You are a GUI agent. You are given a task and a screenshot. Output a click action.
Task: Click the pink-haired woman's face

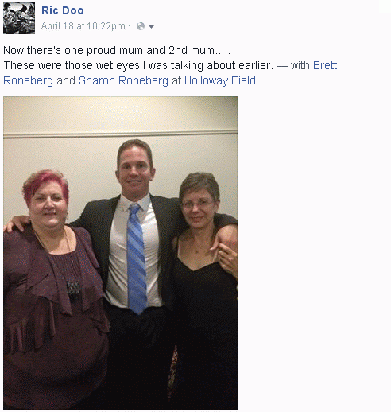click(x=47, y=203)
